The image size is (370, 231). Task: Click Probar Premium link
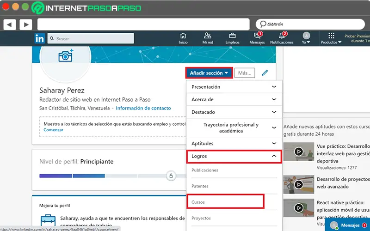[x=357, y=38]
